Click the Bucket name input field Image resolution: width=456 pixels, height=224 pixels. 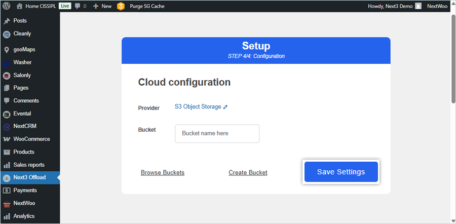click(217, 134)
